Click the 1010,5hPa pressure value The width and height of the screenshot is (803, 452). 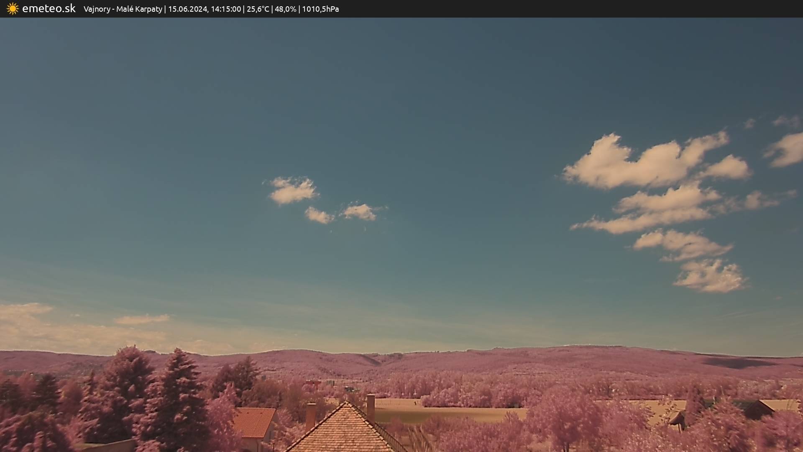[320, 9]
